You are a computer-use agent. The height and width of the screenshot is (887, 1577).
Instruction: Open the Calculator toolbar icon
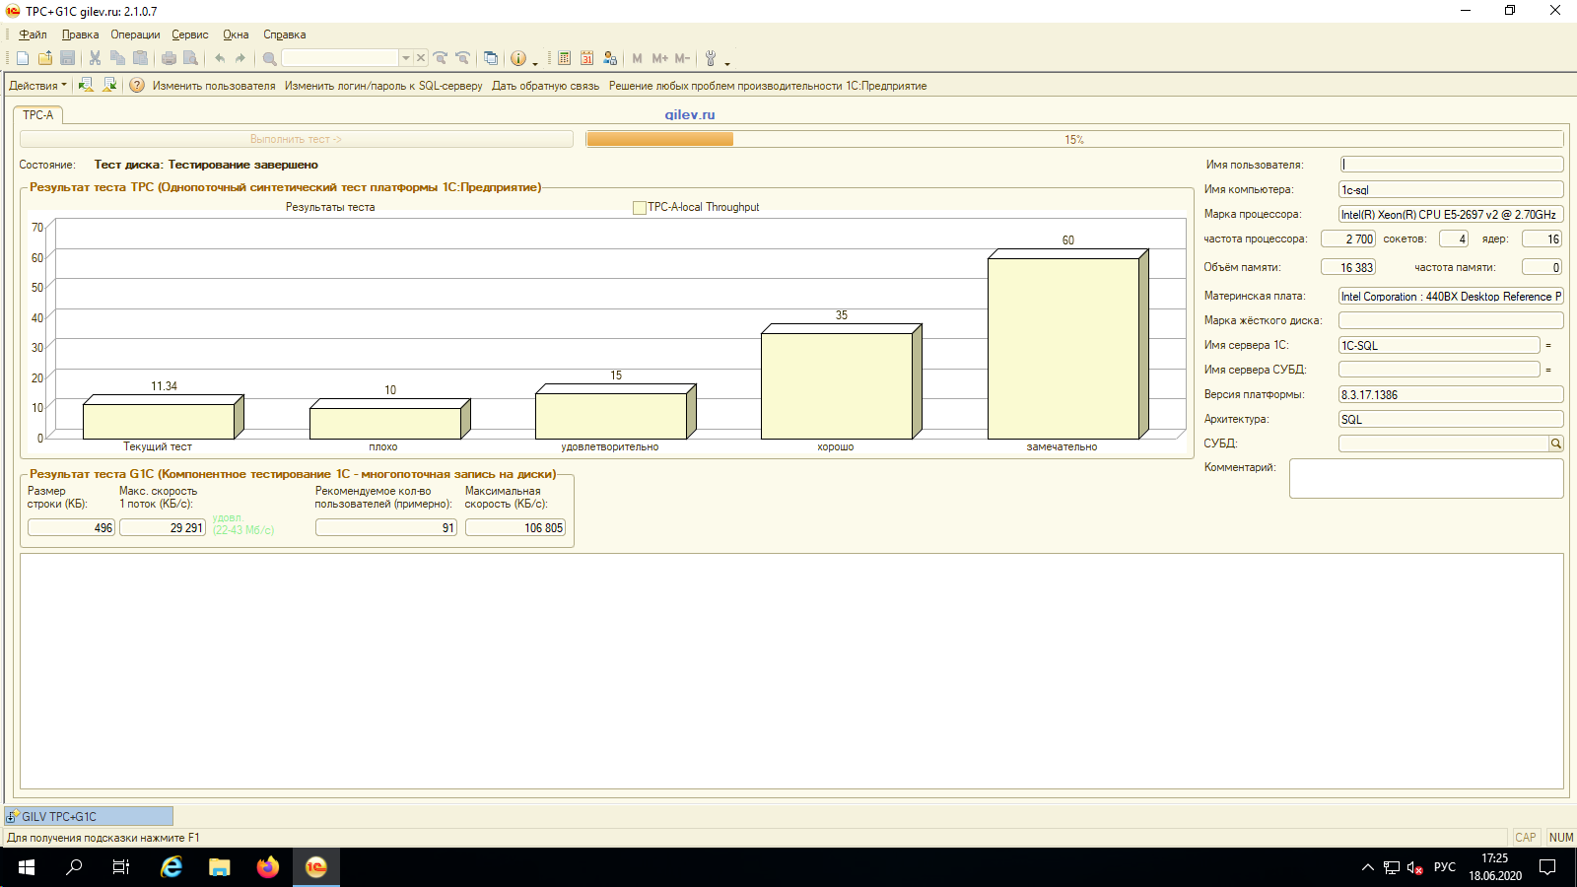click(564, 58)
